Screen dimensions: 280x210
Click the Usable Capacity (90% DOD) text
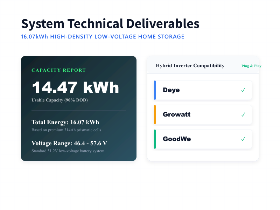click(x=59, y=100)
